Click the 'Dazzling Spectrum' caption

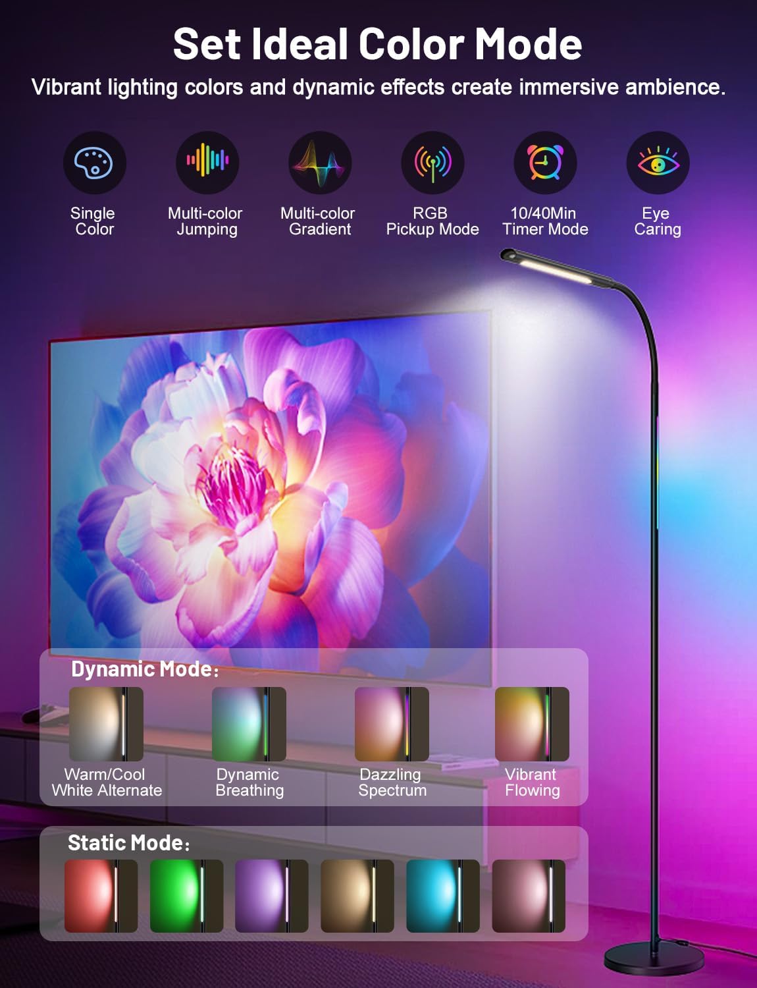(x=392, y=782)
